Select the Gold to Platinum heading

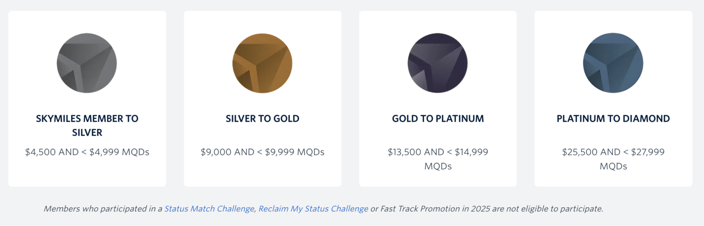pyautogui.click(x=438, y=119)
